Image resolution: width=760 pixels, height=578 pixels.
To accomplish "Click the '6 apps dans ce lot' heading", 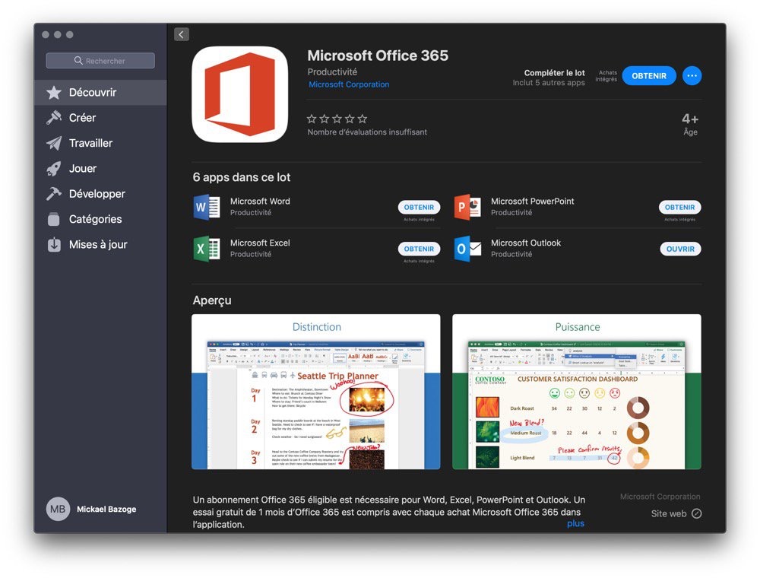I will tap(242, 177).
